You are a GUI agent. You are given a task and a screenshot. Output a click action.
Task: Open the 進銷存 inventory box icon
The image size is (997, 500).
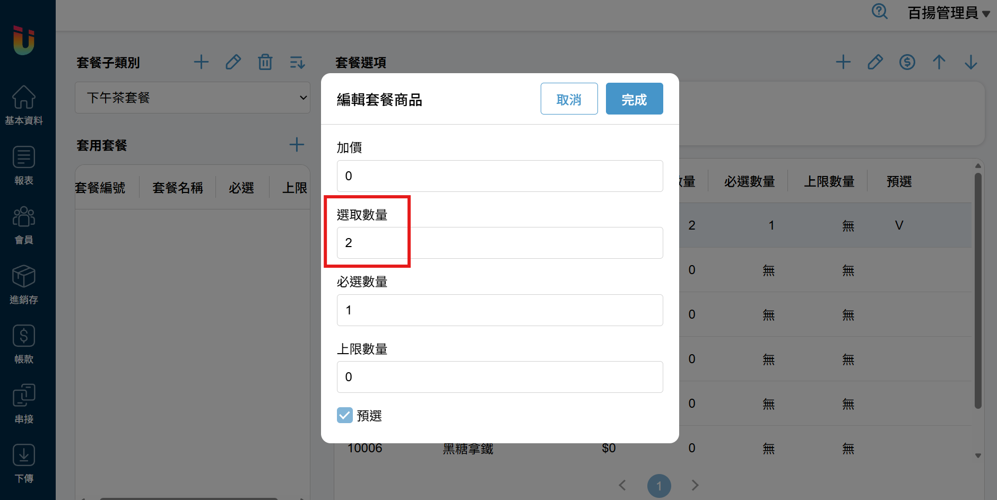[x=24, y=277]
